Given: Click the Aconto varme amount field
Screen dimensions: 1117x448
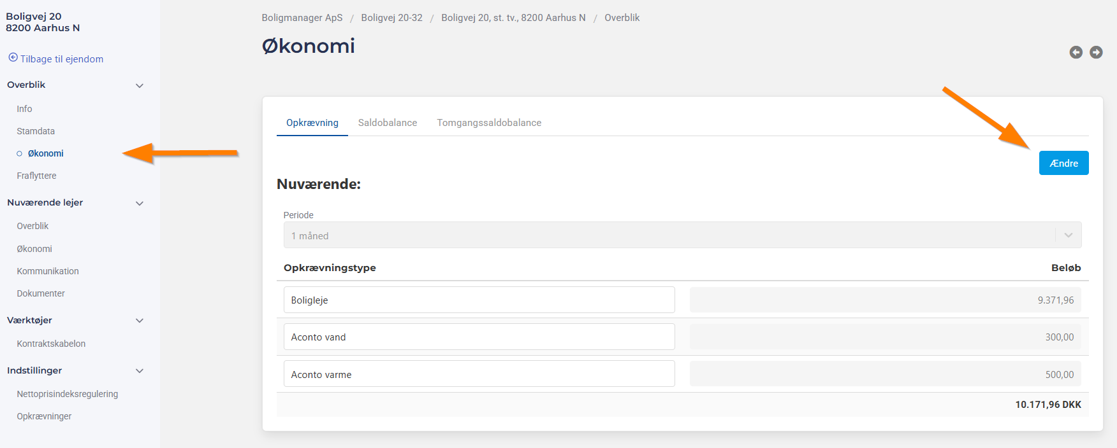Looking at the screenshot, I should pos(885,374).
